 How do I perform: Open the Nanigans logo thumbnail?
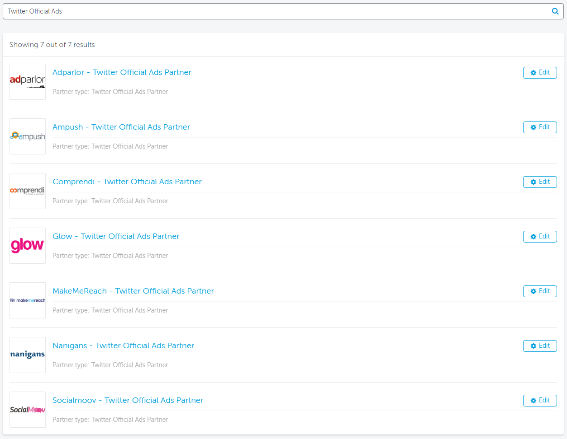coord(28,355)
